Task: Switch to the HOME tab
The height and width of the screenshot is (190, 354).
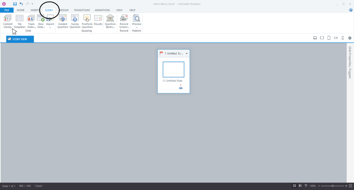Action: coord(21,10)
